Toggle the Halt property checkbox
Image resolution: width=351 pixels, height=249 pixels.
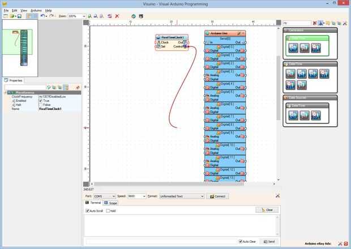click(x=41, y=105)
